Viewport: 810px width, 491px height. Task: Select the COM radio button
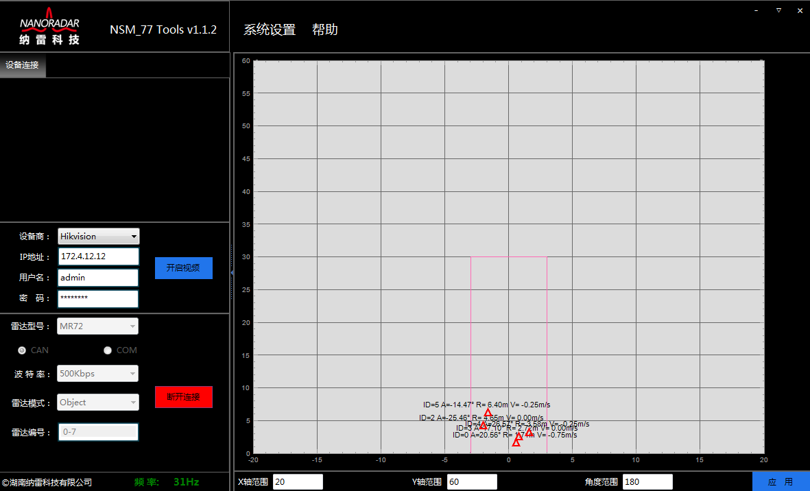[108, 350]
